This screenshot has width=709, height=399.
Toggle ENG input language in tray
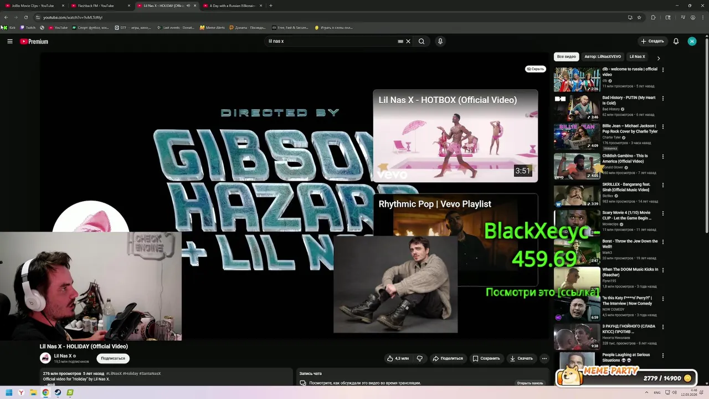[x=657, y=392]
